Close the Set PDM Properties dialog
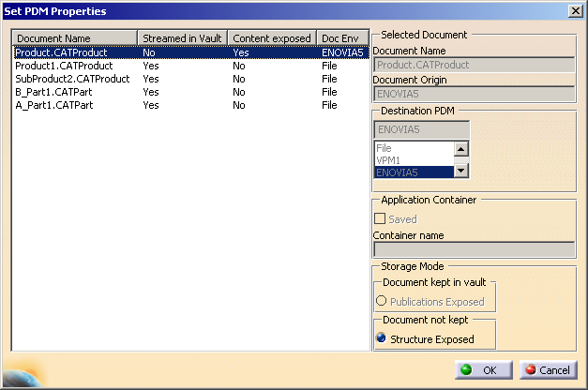 point(574,10)
